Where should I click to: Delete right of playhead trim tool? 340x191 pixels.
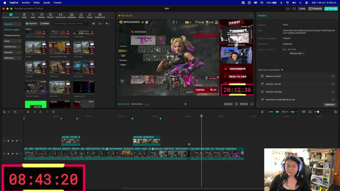pyautogui.click(x=41, y=112)
